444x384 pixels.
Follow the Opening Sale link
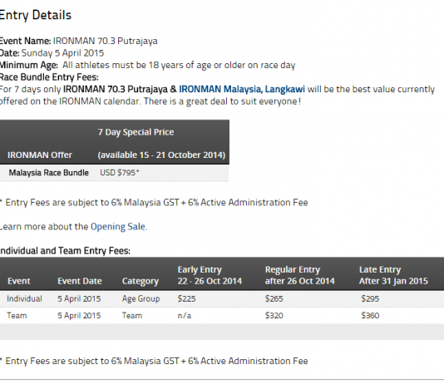[118, 227]
